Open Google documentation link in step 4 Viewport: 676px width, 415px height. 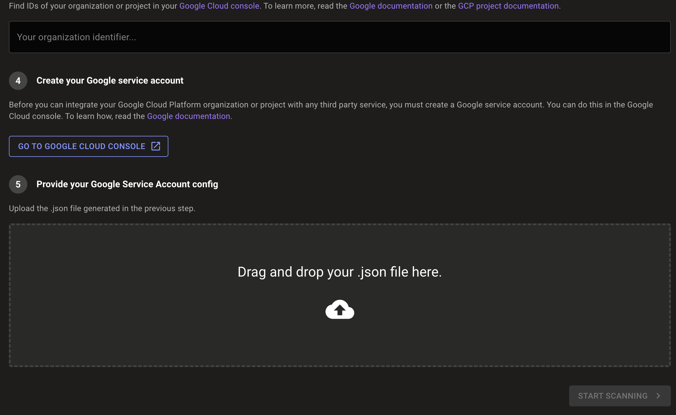coord(188,116)
